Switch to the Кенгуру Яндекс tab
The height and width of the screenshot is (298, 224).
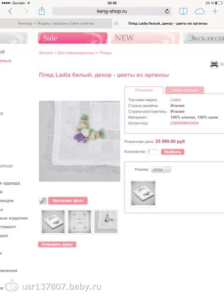(56, 23)
